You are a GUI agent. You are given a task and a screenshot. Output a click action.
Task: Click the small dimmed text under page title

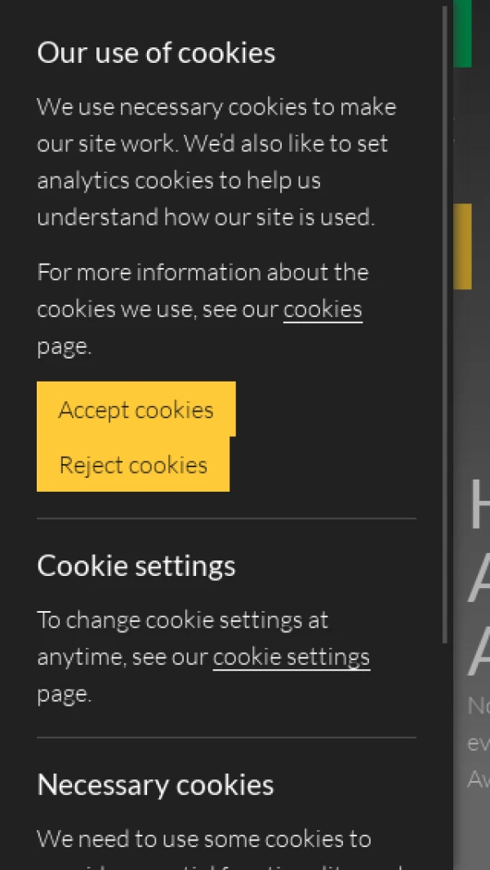click(478, 743)
